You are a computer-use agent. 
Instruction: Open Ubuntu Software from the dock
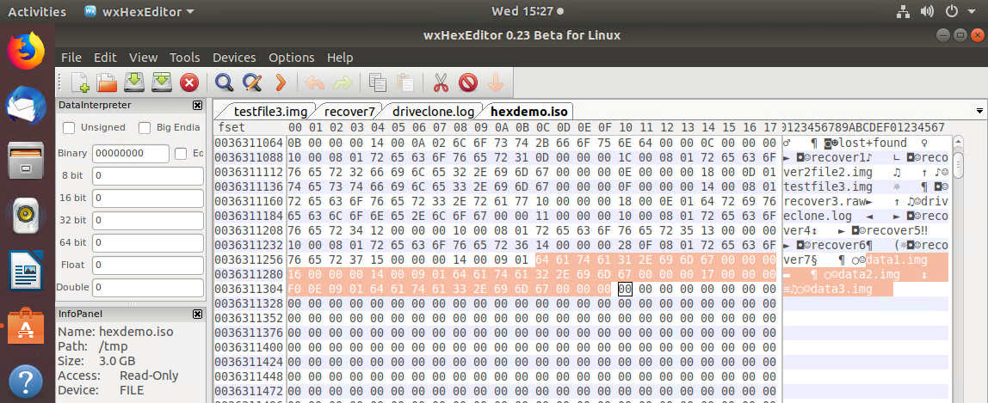coord(27,326)
